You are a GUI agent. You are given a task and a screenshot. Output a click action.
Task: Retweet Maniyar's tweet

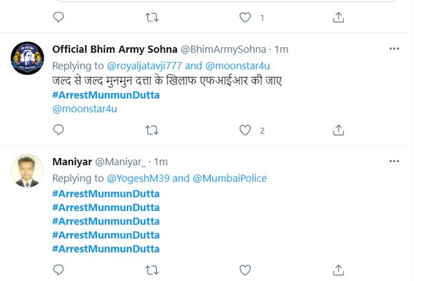[152, 270]
